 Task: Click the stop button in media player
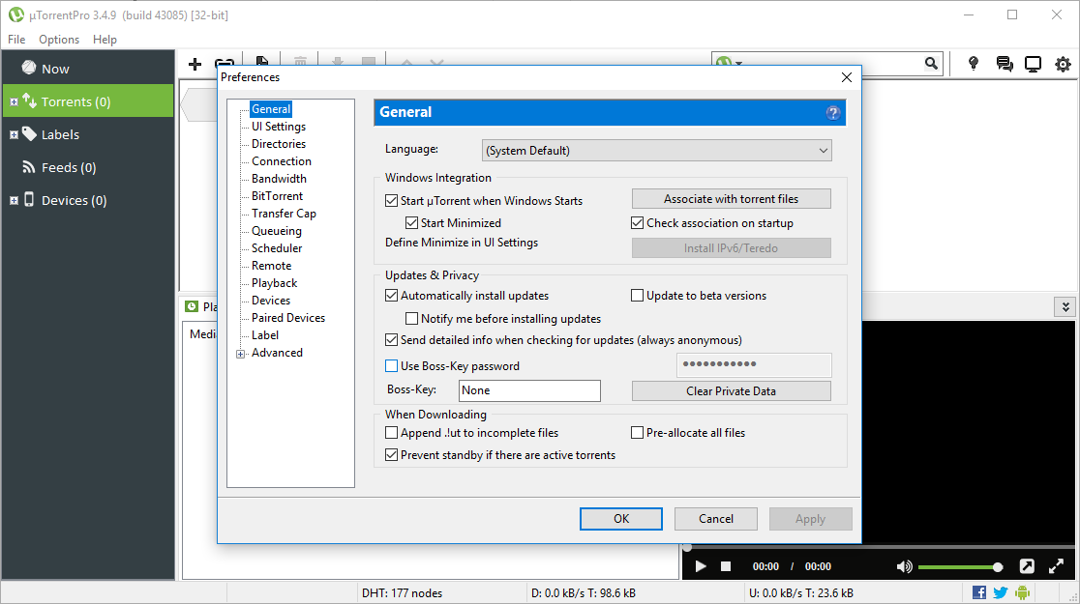(725, 566)
